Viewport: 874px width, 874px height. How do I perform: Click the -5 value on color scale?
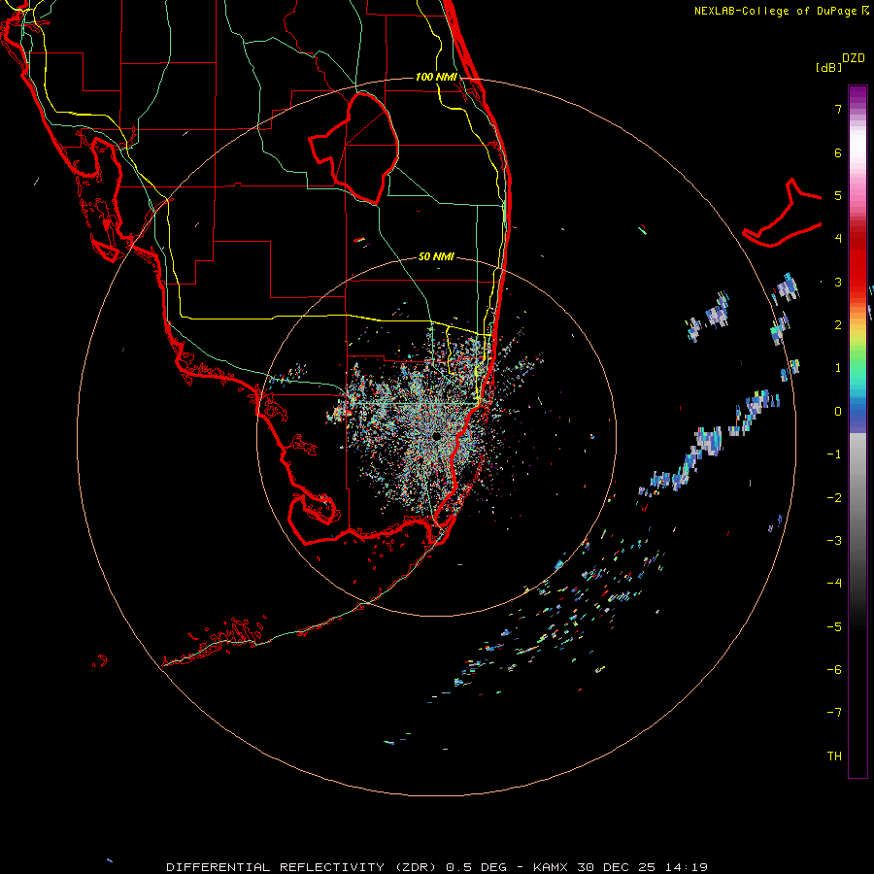point(834,627)
